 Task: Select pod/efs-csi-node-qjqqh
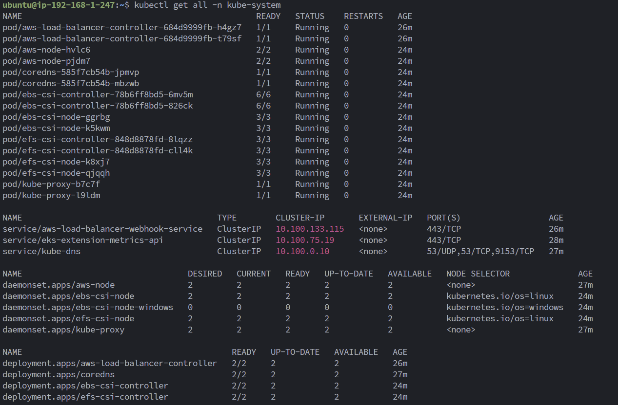56,173
